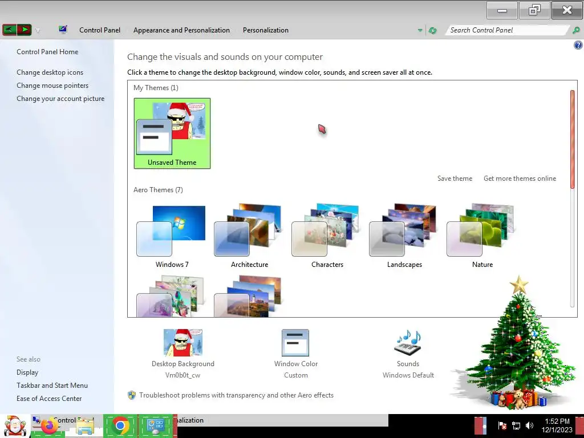Click the search magnifier icon
584x438 pixels.
point(576,30)
